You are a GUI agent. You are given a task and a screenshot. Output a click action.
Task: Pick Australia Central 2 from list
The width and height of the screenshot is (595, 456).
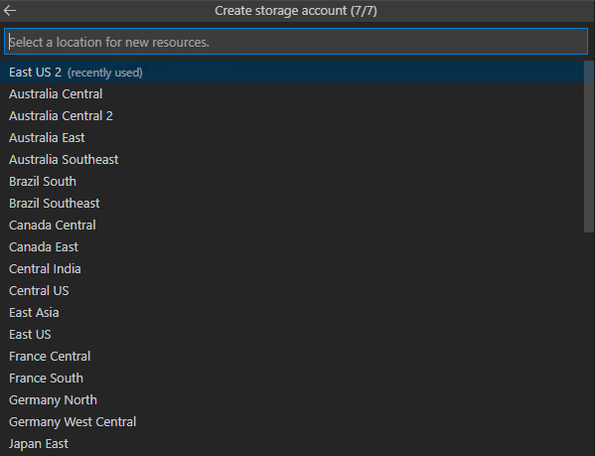(x=292, y=115)
